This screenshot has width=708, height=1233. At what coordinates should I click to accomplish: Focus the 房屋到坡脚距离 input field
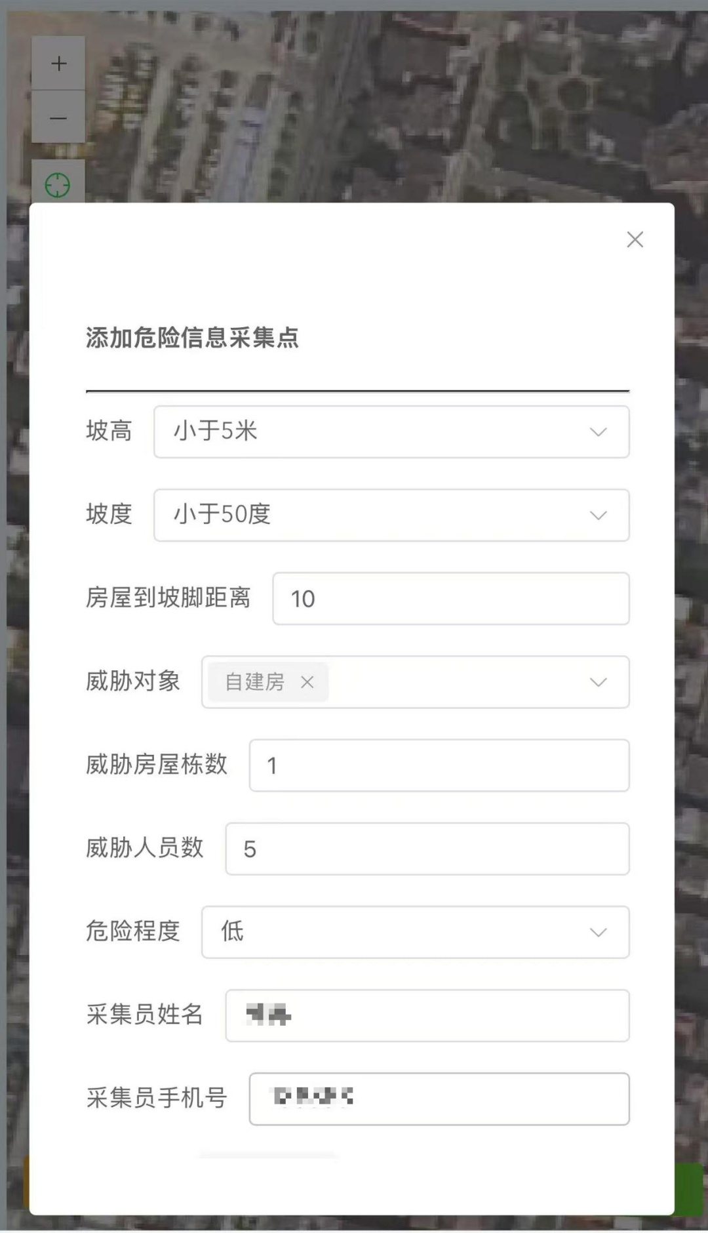[451, 598]
